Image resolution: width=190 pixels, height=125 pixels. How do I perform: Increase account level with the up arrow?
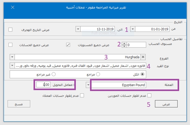coord(124,43)
